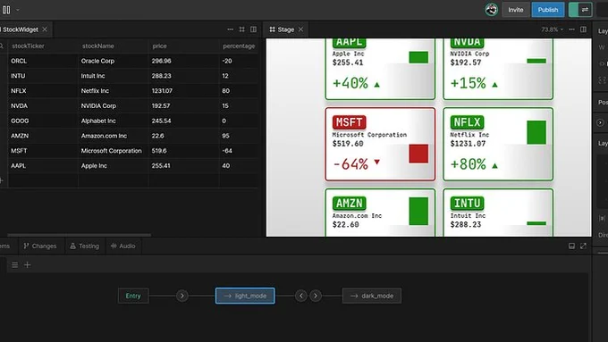
Task: Select the light_mode state node
Action: tap(245, 296)
